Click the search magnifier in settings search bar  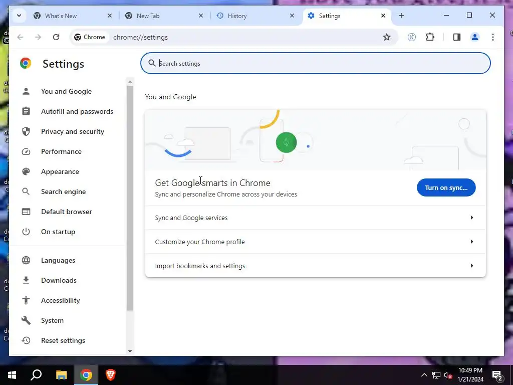point(152,63)
